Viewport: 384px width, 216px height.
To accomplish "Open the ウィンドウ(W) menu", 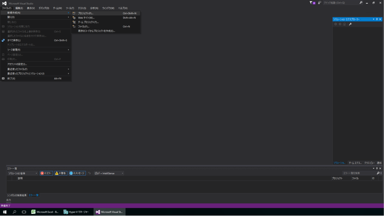I will click(x=108, y=8).
